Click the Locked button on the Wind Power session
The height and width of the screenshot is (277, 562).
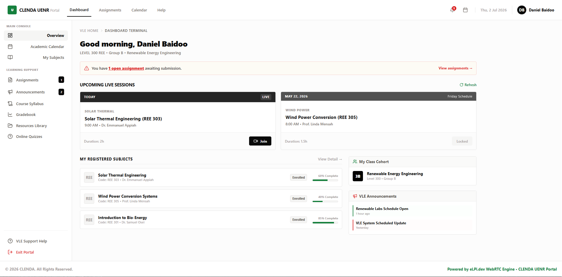462,141
